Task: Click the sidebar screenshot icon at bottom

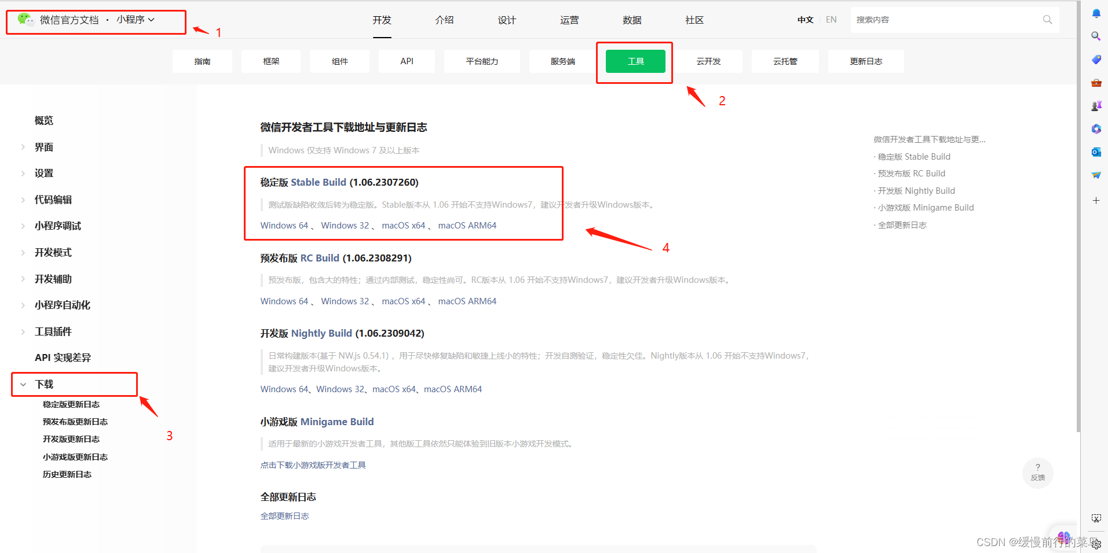Action: (x=1096, y=518)
